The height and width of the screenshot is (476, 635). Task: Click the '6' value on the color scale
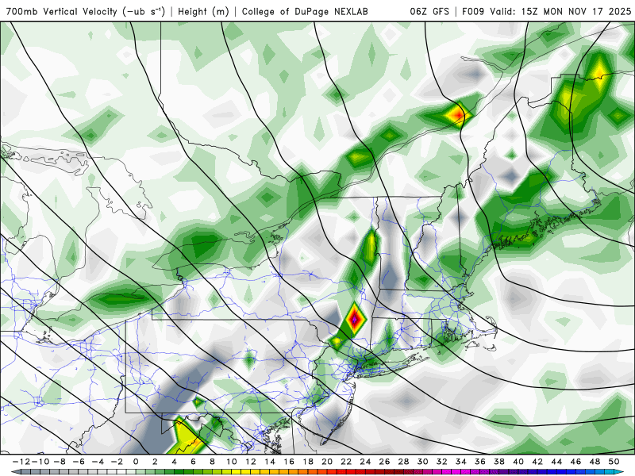tap(193, 462)
